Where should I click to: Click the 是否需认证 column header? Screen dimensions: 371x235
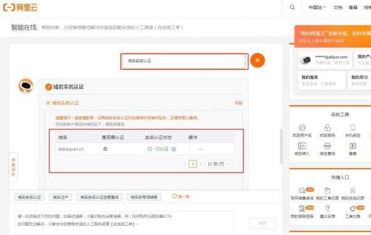113,137
